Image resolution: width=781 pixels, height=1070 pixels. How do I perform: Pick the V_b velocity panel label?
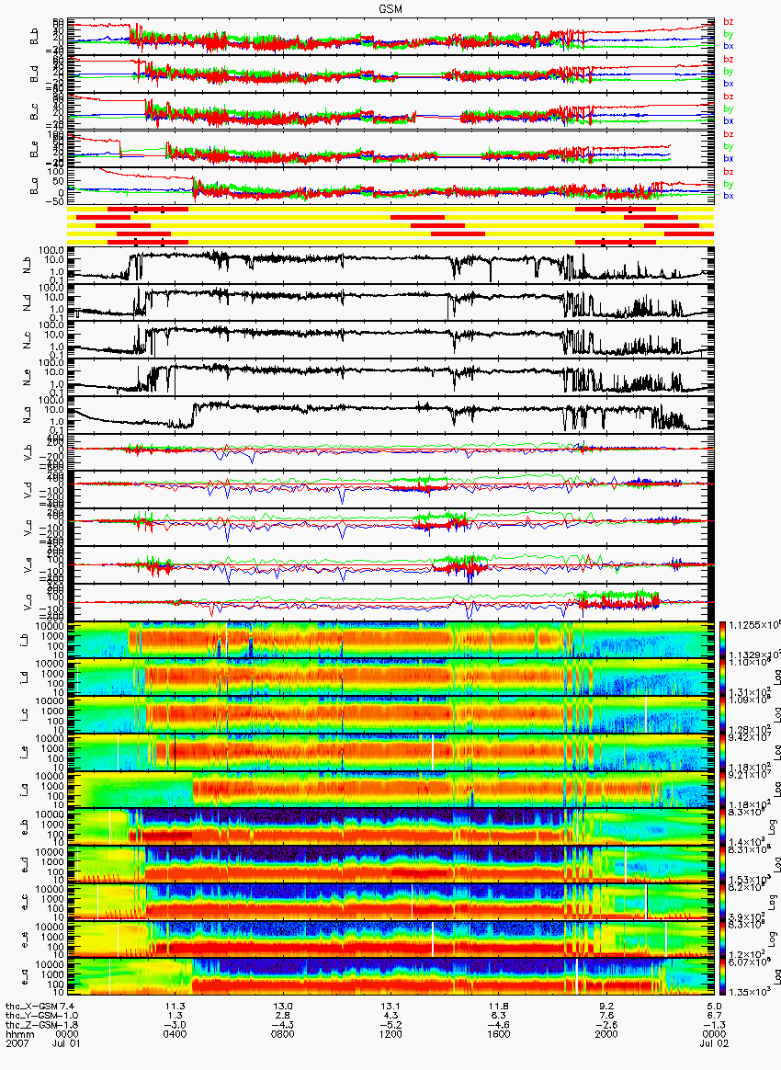(x=28, y=453)
